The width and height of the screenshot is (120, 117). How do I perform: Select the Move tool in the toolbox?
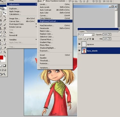point(4,13)
